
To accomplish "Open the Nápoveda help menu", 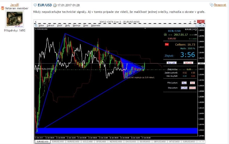I will (96, 25).
